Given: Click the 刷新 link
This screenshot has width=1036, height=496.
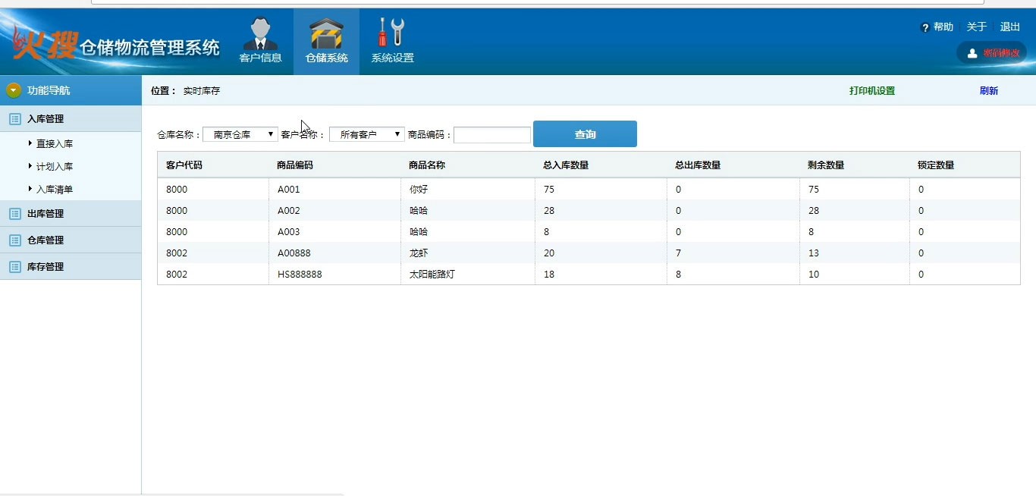Looking at the screenshot, I should [x=989, y=91].
